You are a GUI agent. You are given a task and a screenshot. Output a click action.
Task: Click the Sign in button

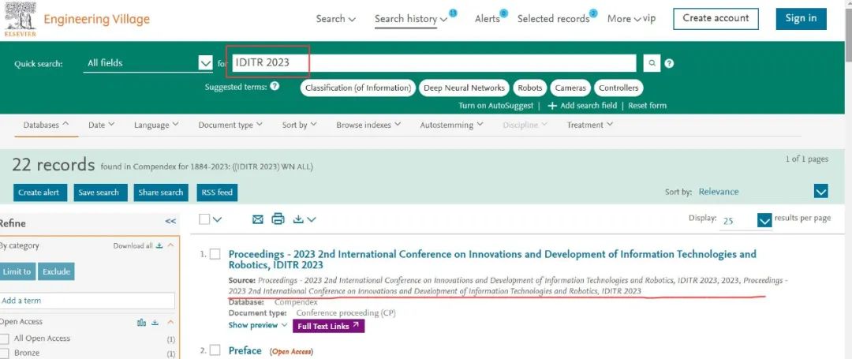(801, 18)
